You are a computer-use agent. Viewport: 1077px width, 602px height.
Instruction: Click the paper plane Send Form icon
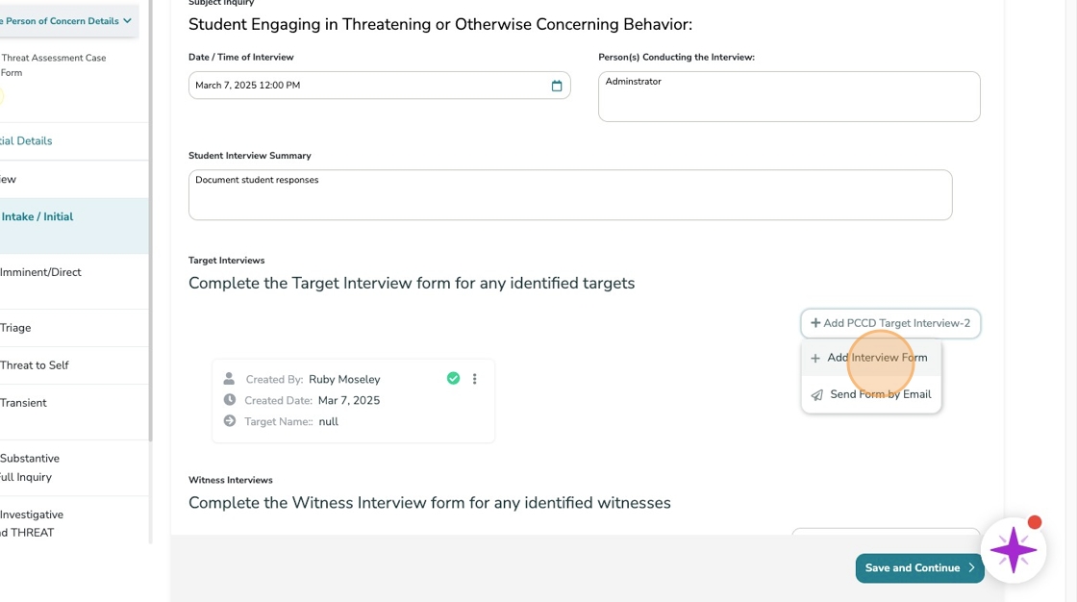816,394
